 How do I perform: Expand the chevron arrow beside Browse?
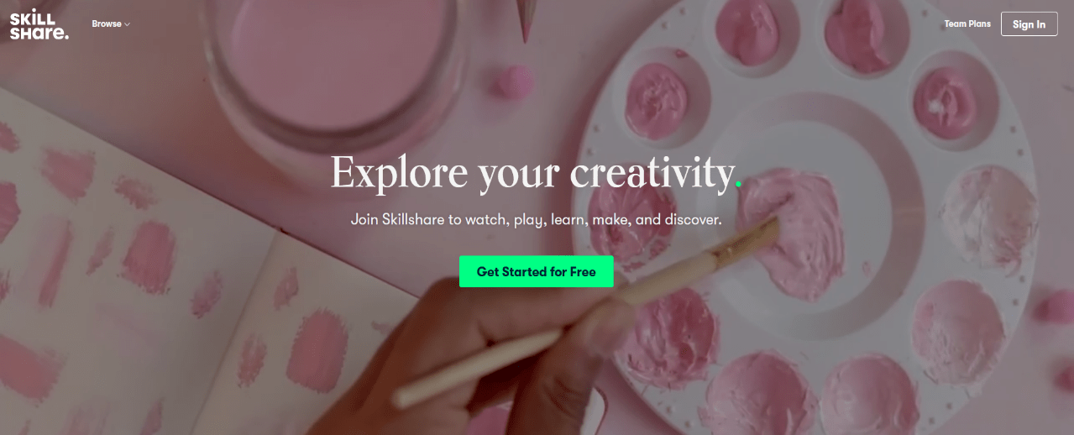tap(128, 24)
